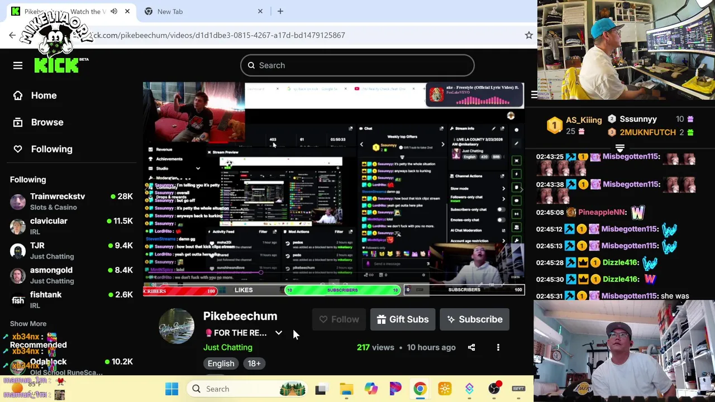Go to Home in the sidebar
Screen dimensions: 715x402
point(44,95)
